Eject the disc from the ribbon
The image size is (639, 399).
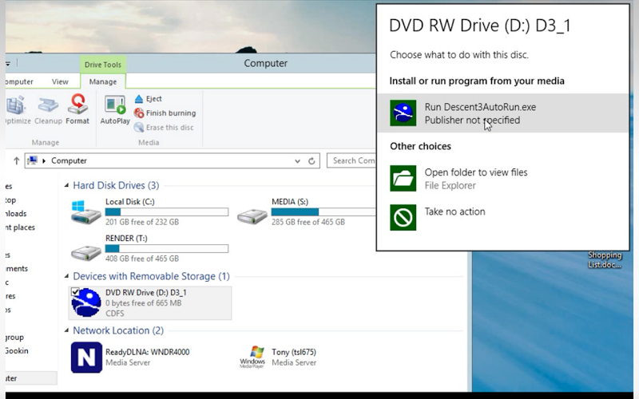(153, 99)
